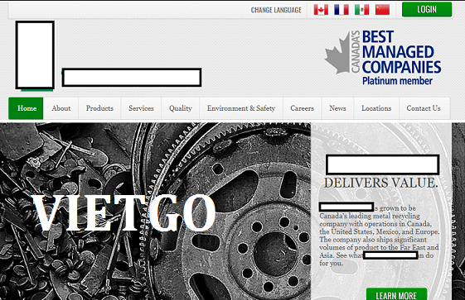Click the company logo in header
The image size is (465, 300).
pos(35,55)
